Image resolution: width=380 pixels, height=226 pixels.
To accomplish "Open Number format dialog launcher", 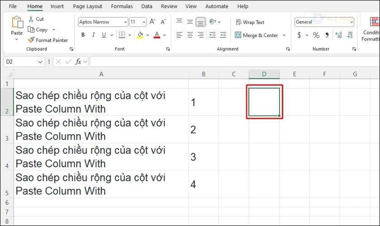I will [x=354, y=49].
